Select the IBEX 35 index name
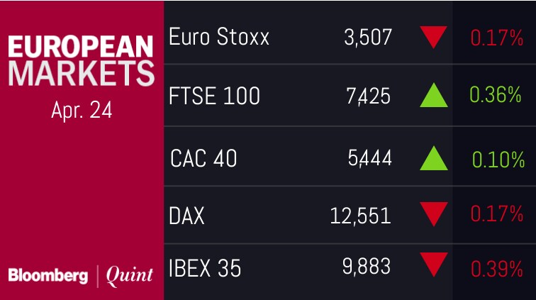The image size is (536, 300). (206, 268)
